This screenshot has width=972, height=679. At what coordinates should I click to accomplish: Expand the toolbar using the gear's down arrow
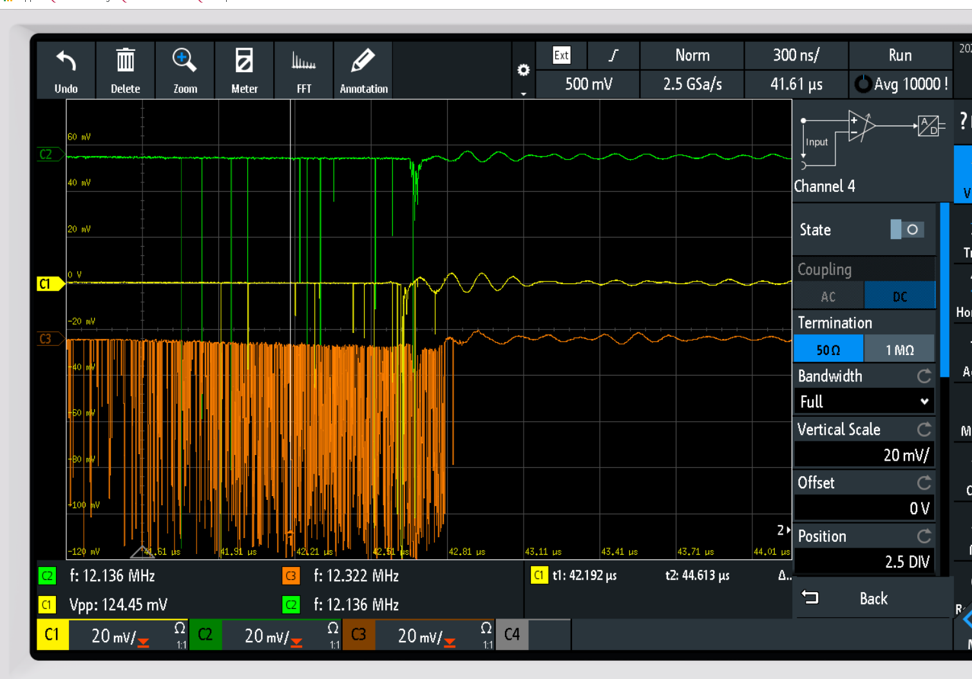tap(523, 94)
